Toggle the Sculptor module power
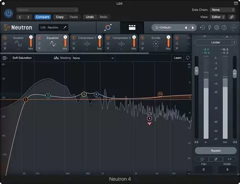The width and height of the screenshot is (240, 184). (5, 38)
